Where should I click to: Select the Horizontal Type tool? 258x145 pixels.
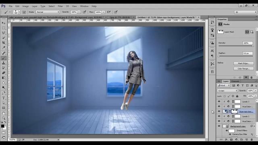pyautogui.click(x=4, y=98)
